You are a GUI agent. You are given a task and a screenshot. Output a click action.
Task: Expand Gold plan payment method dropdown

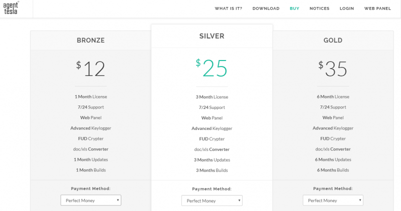pyautogui.click(x=333, y=200)
